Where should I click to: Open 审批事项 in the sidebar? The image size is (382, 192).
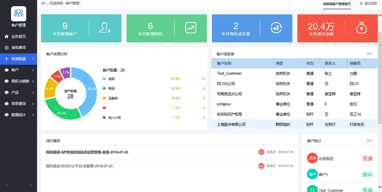tap(19, 48)
